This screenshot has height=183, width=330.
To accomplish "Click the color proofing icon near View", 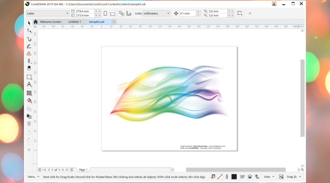I will (257, 177).
